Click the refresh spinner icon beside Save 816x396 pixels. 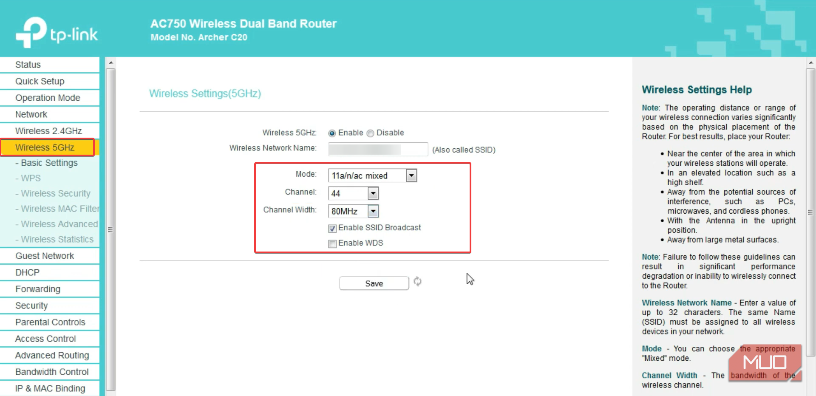click(418, 281)
